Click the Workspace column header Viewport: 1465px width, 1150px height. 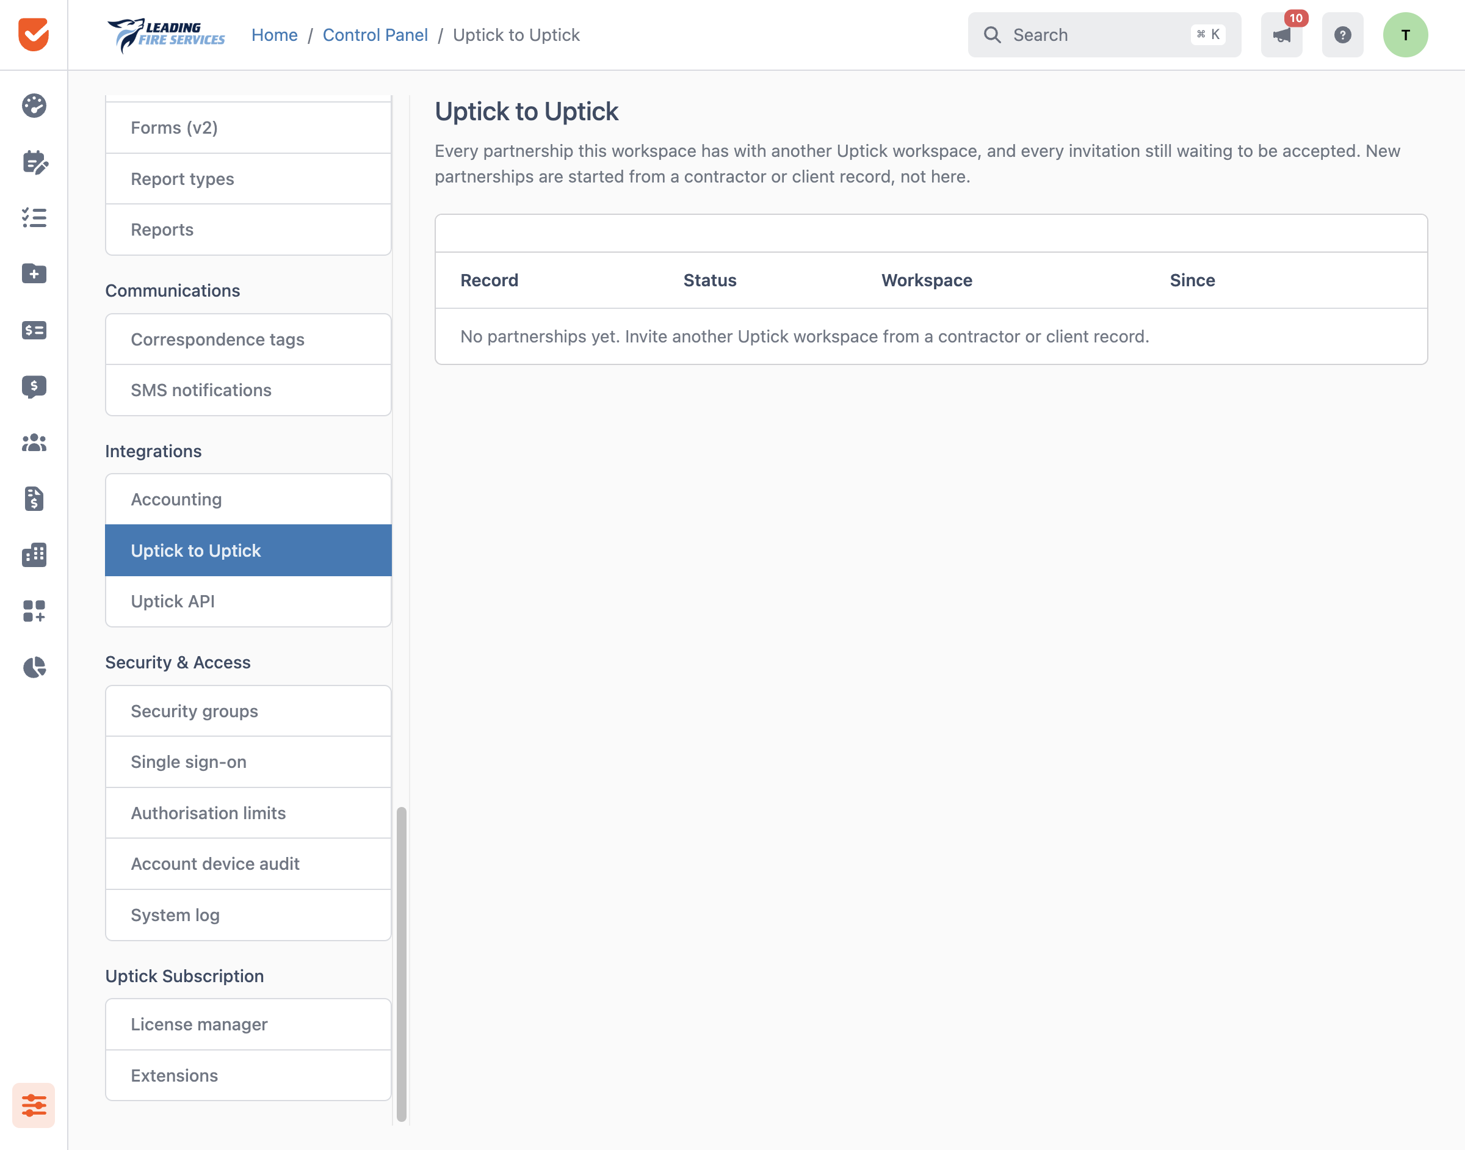point(927,281)
